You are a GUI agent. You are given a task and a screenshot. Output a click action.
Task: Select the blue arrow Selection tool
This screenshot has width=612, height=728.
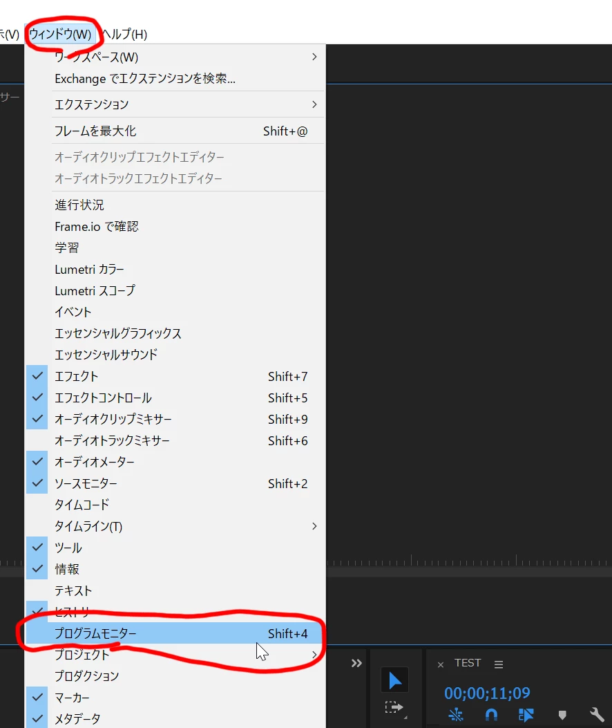click(x=395, y=681)
